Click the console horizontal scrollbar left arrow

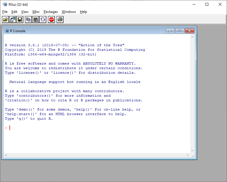(x=6, y=155)
